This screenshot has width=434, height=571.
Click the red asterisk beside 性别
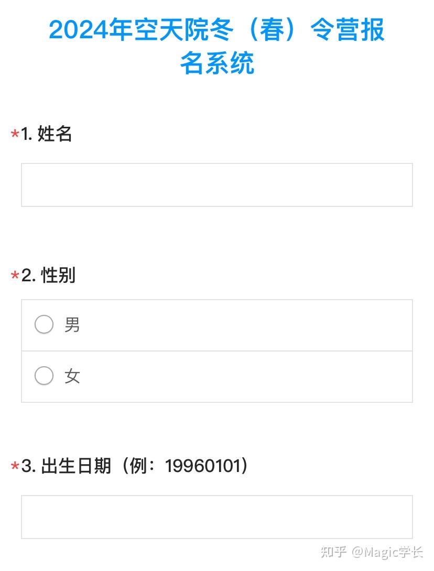click(x=15, y=276)
